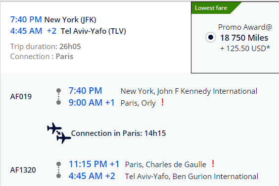Click New York, John F Kennedy International airport name

click(189, 91)
